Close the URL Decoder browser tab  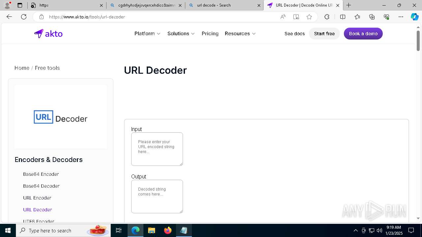[338, 5]
